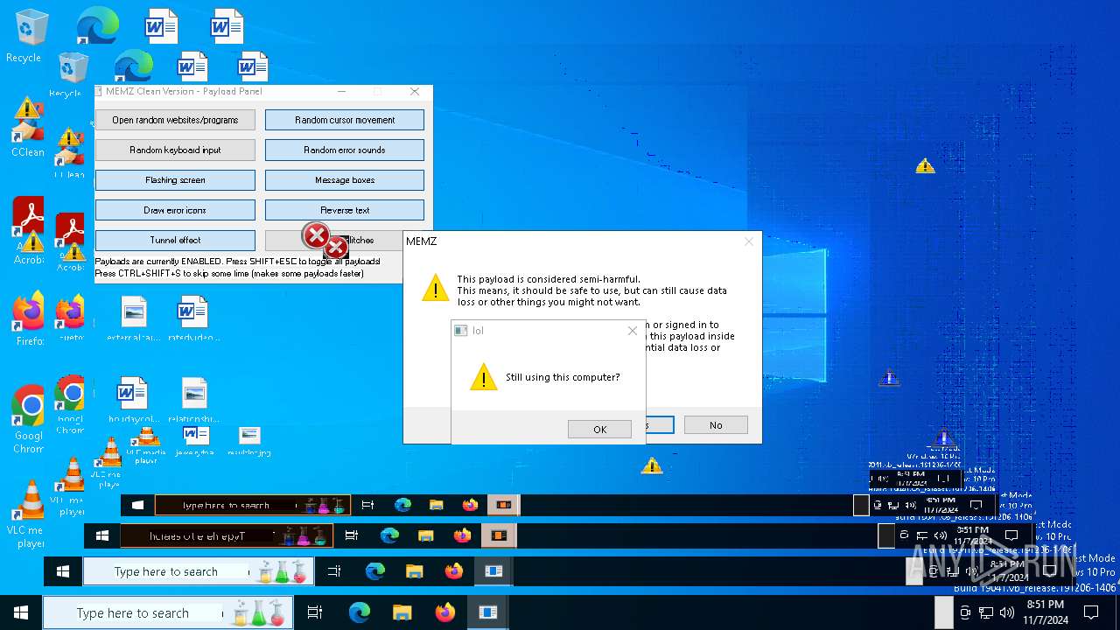Open File Explorer on the bottommost taskbar
1120x630 pixels.
pos(402,612)
